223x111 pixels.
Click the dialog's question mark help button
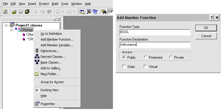point(212,18)
